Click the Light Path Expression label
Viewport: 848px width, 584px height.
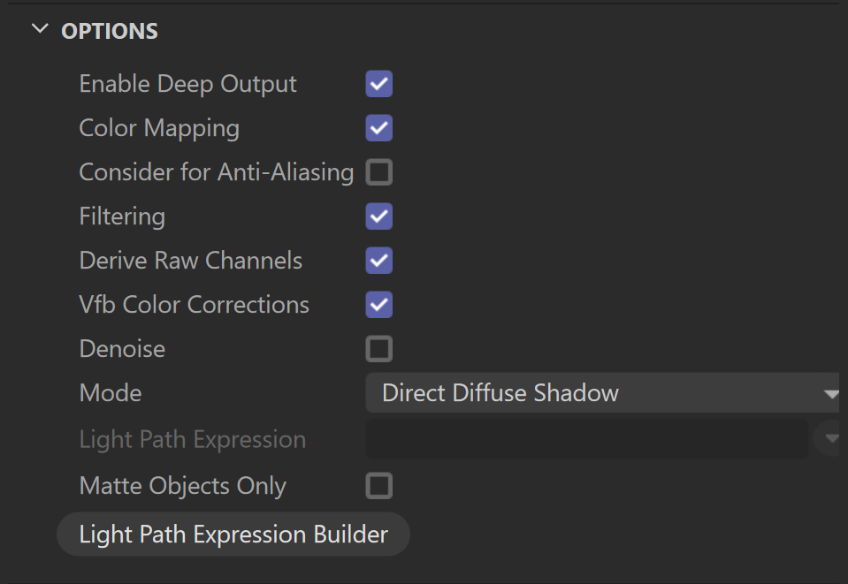click(193, 440)
